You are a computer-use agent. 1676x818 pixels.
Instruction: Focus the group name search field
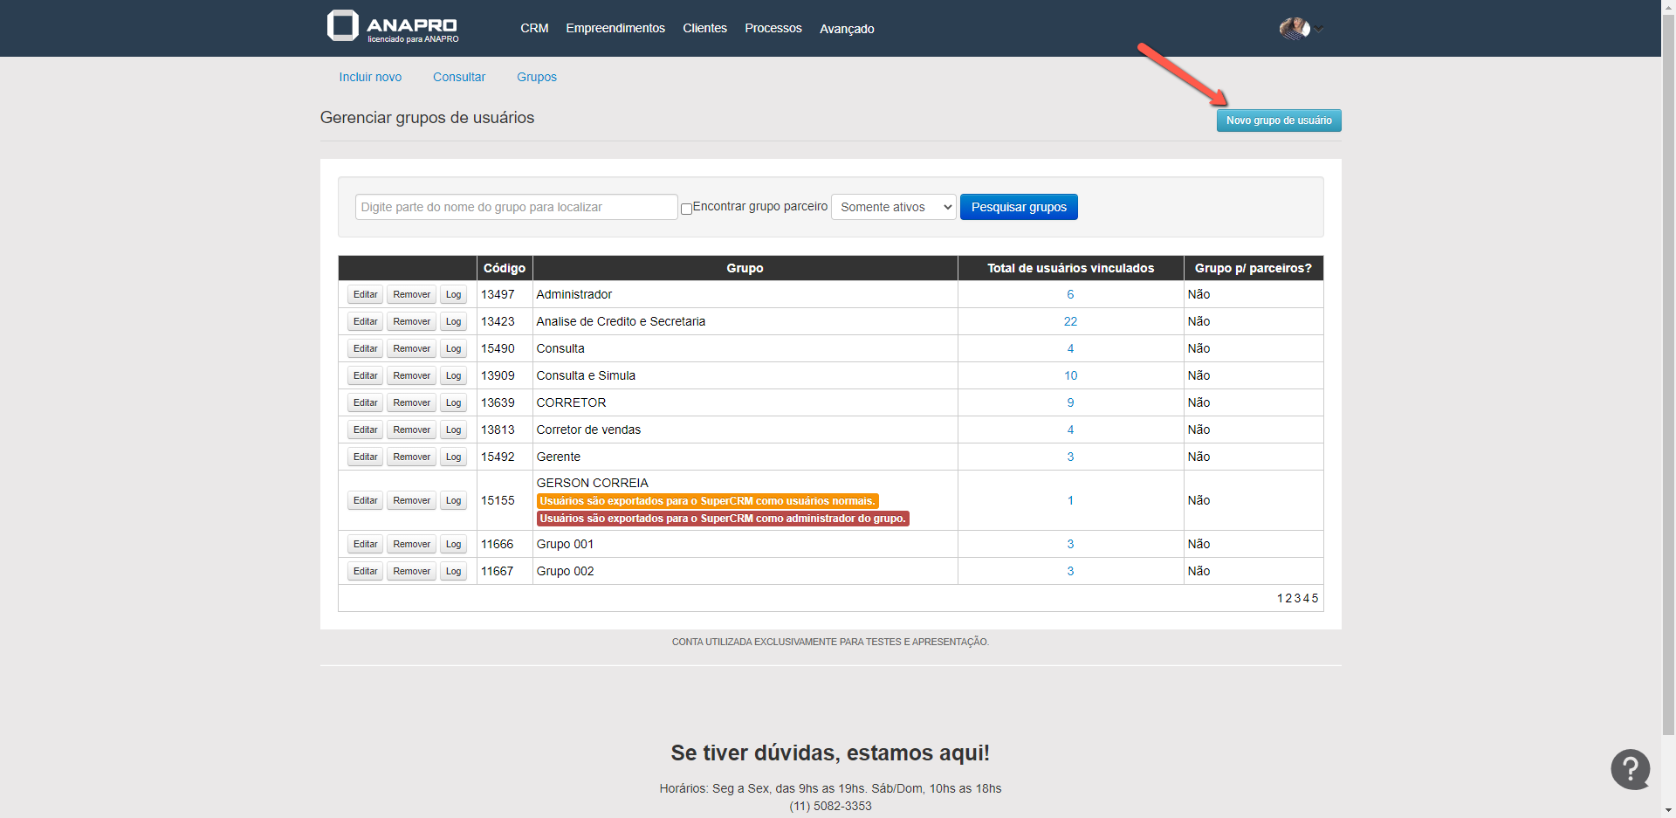point(516,207)
